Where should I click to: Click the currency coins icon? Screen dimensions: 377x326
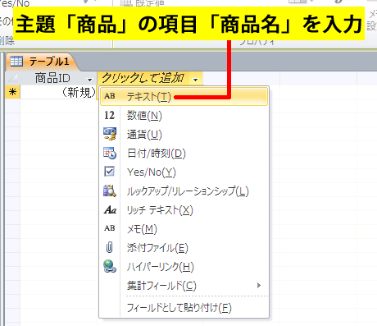coord(110,134)
